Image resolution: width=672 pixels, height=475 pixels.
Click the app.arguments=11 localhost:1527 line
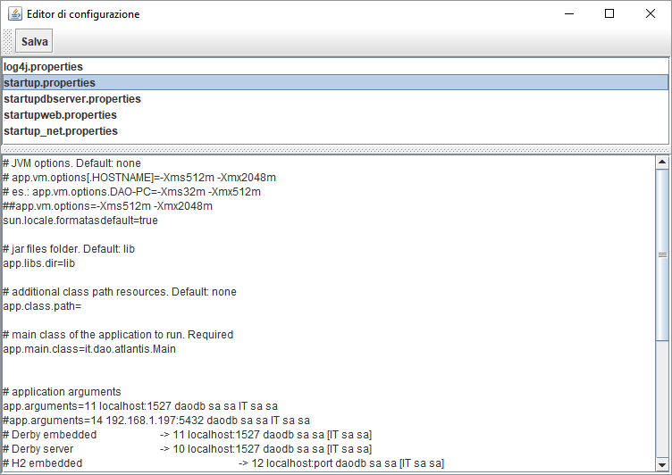click(140, 405)
